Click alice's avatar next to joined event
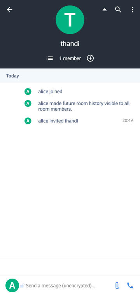 (28, 92)
